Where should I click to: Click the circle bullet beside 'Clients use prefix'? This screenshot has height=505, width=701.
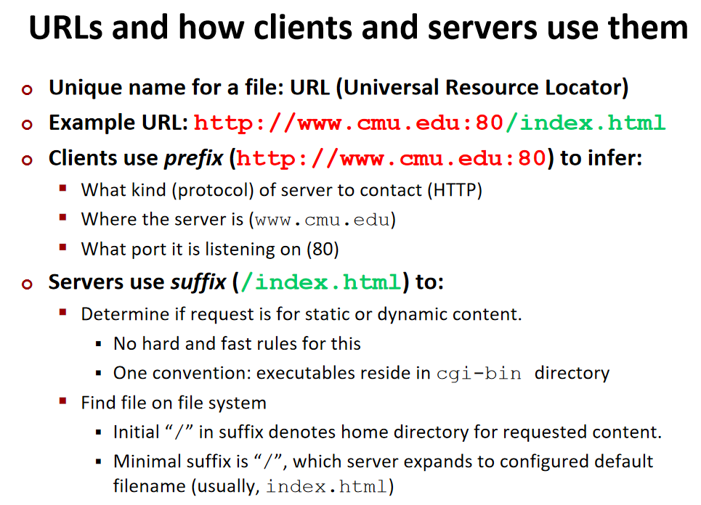pos(28,160)
